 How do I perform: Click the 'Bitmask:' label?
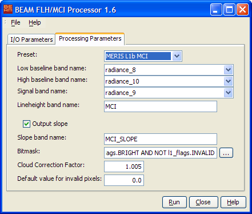pos(29,151)
